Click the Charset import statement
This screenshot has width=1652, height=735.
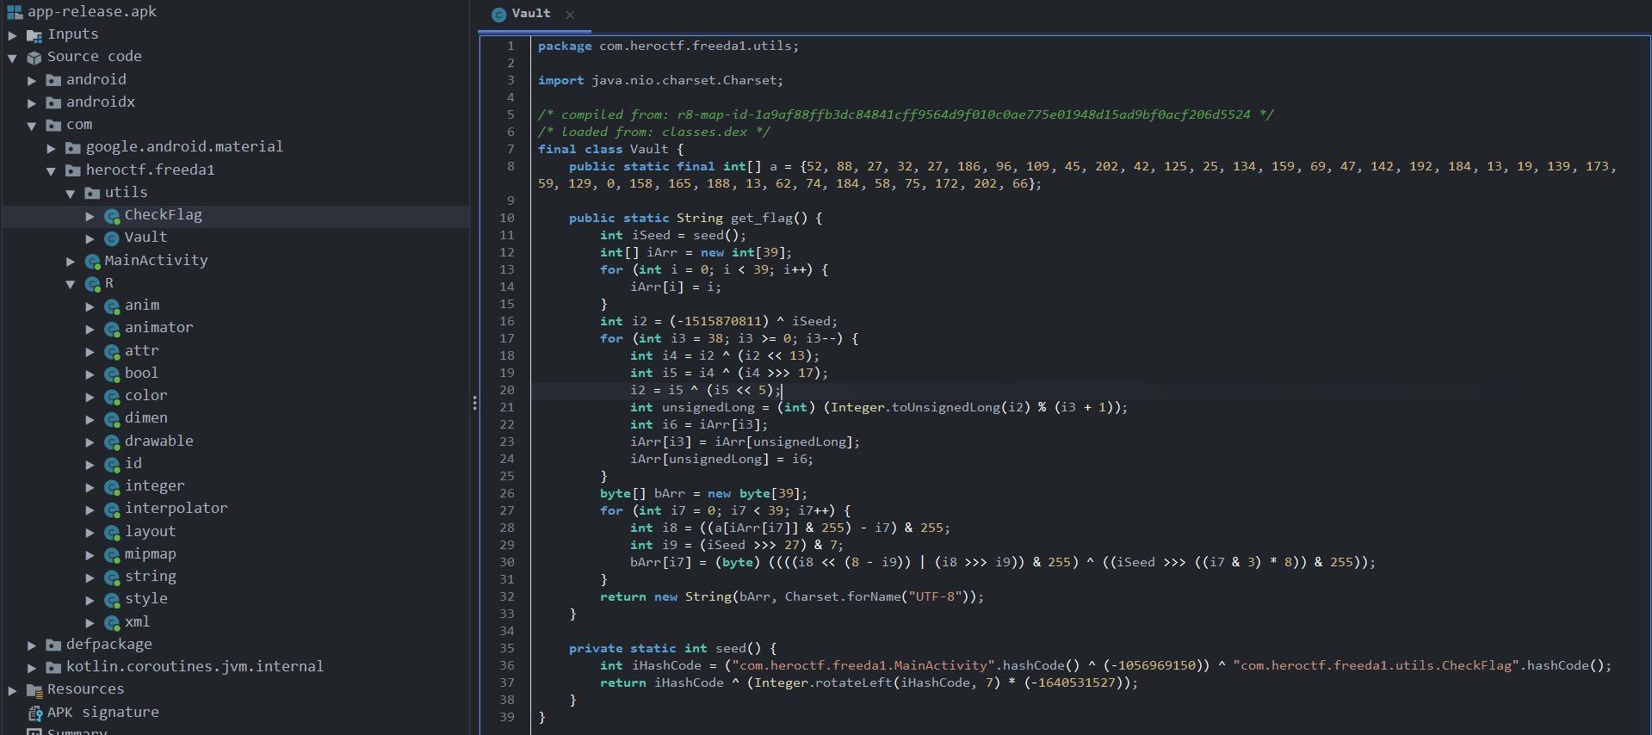[660, 80]
